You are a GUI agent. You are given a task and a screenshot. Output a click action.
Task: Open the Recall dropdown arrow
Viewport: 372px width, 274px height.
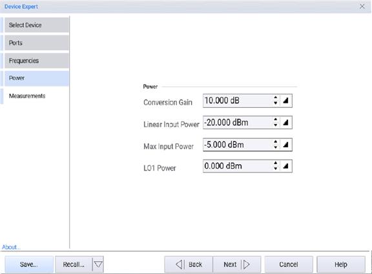(x=98, y=264)
